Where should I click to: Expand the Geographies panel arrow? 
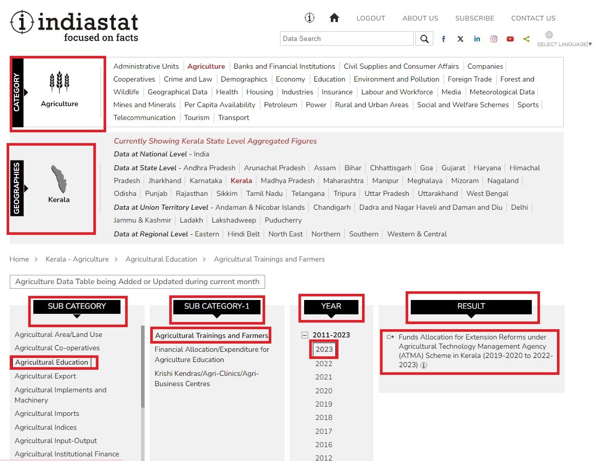pos(26,188)
